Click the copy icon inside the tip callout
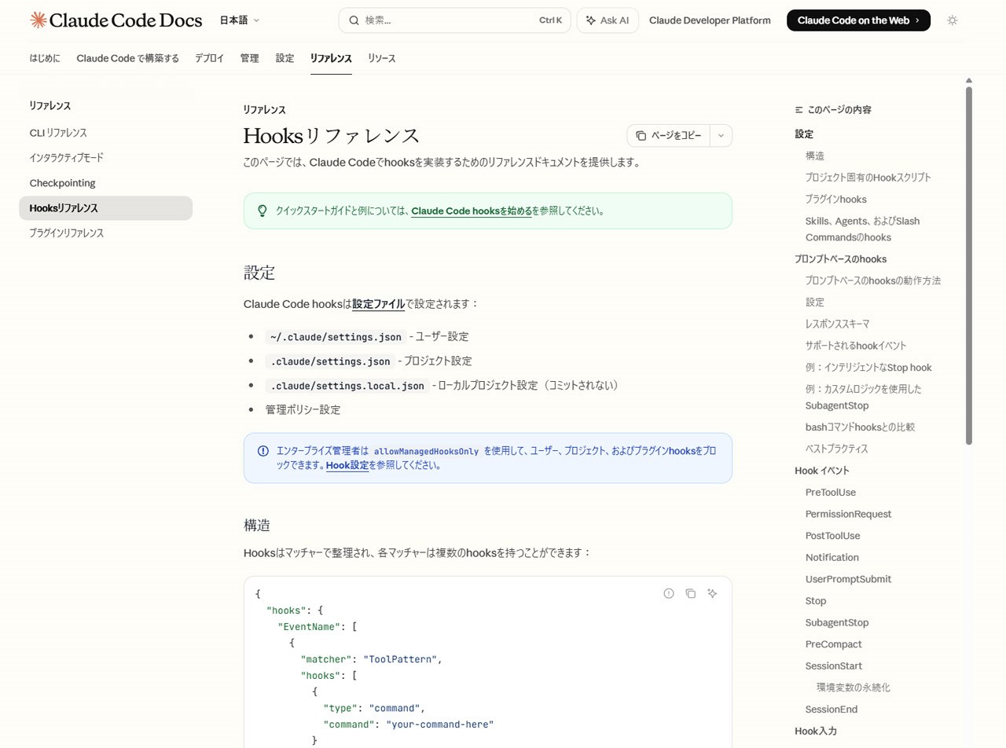Image resolution: width=1006 pixels, height=748 pixels. 691,594
